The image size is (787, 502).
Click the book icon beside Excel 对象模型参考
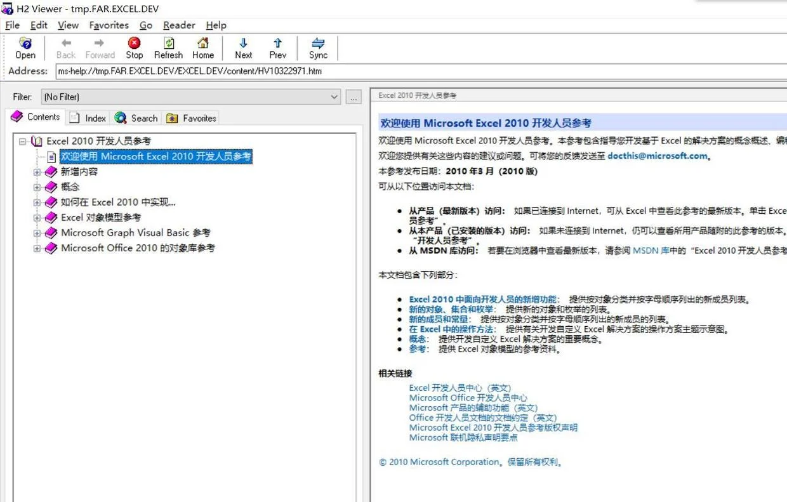[x=51, y=218]
